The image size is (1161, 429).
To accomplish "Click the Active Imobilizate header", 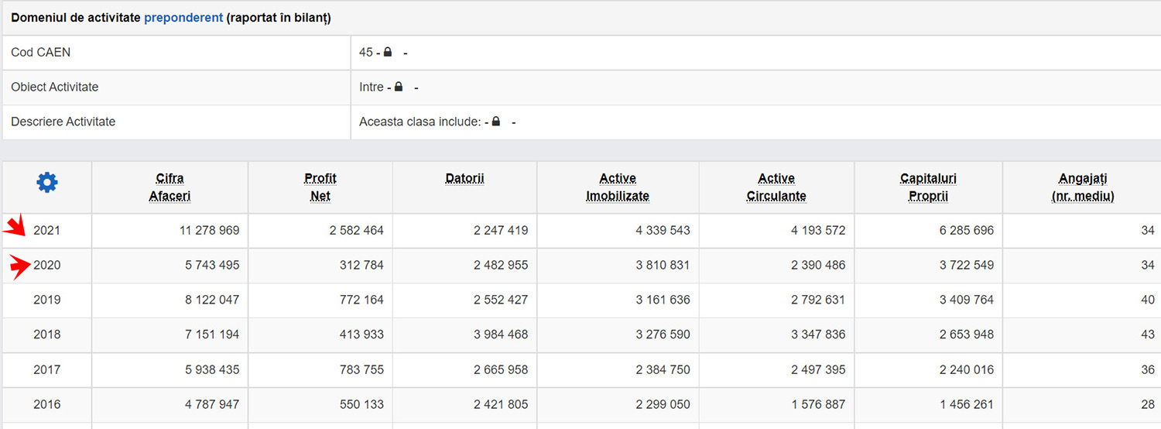I will [618, 187].
